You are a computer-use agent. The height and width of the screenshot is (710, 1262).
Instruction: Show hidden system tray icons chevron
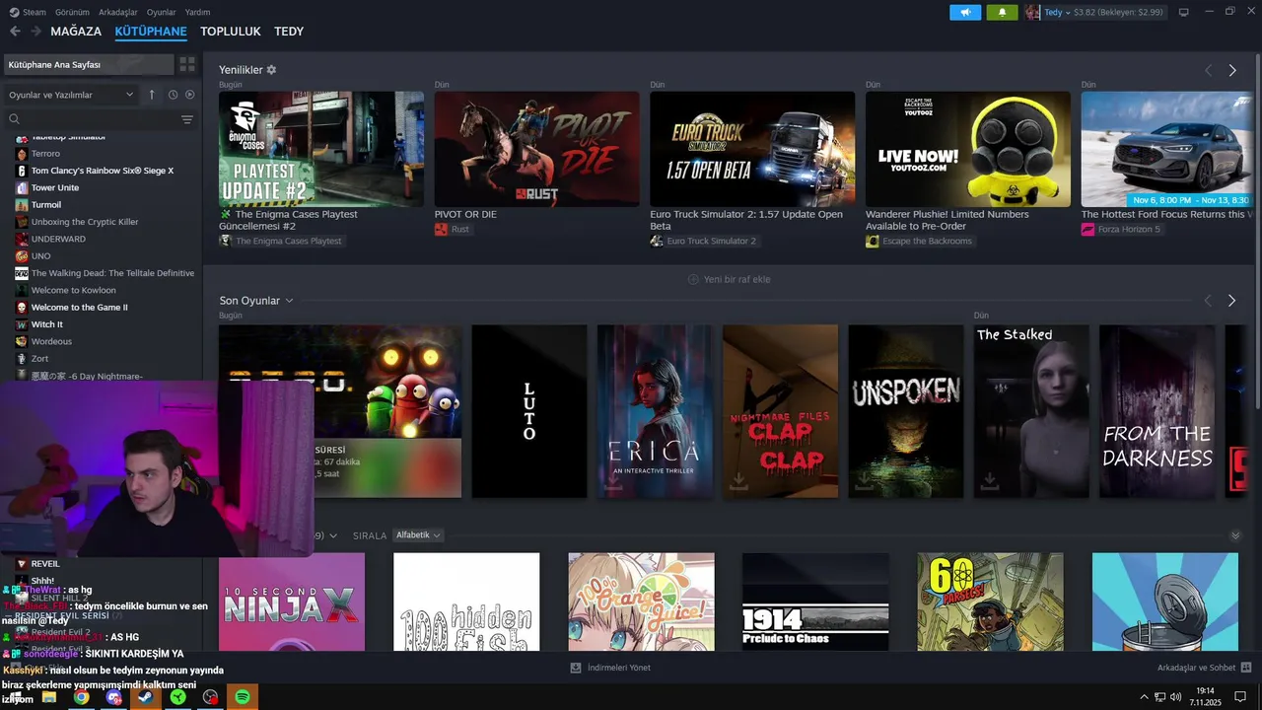pyautogui.click(x=1144, y=697)
